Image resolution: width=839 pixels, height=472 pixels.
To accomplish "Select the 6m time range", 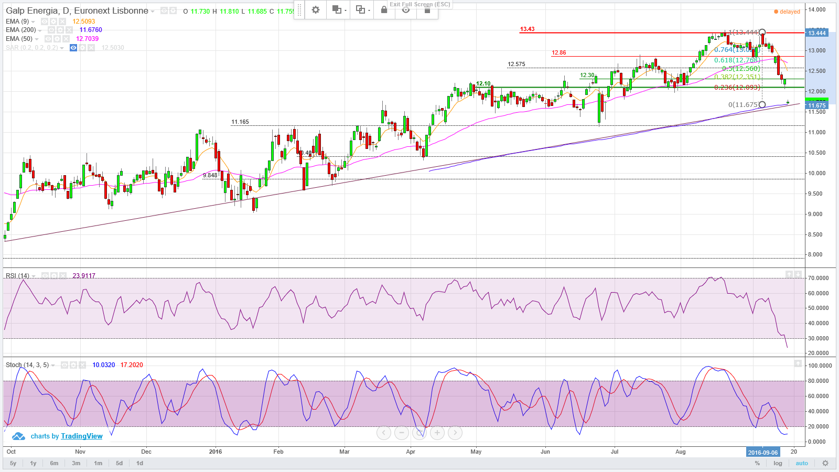I will click(54, 463).
